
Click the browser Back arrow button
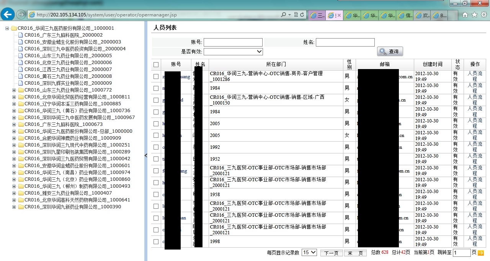pos(8,14)
